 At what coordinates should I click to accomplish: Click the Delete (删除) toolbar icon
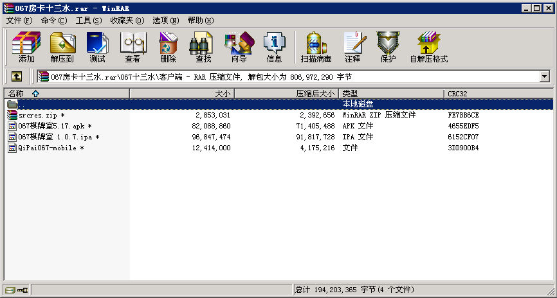tap(168, 48)
